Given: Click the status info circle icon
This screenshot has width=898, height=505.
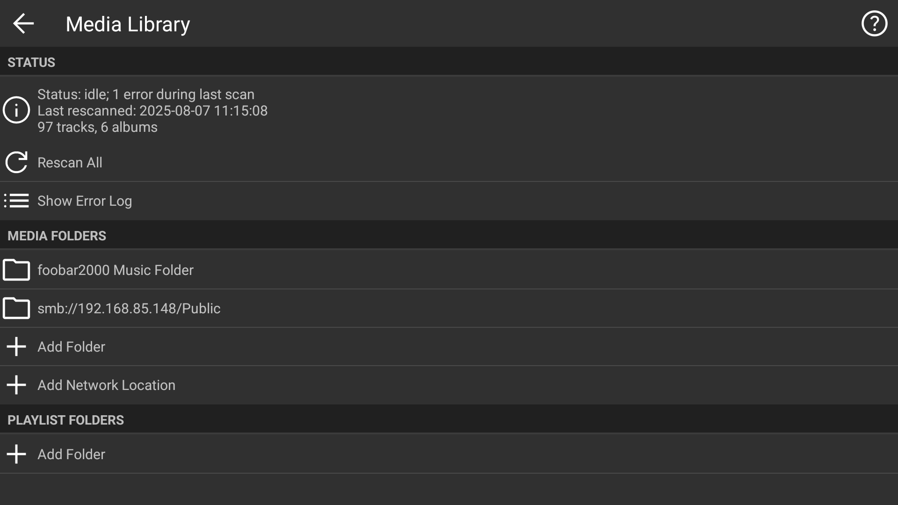Looking at the screenshot, I should pyautogui.click(x=16, y=110).
